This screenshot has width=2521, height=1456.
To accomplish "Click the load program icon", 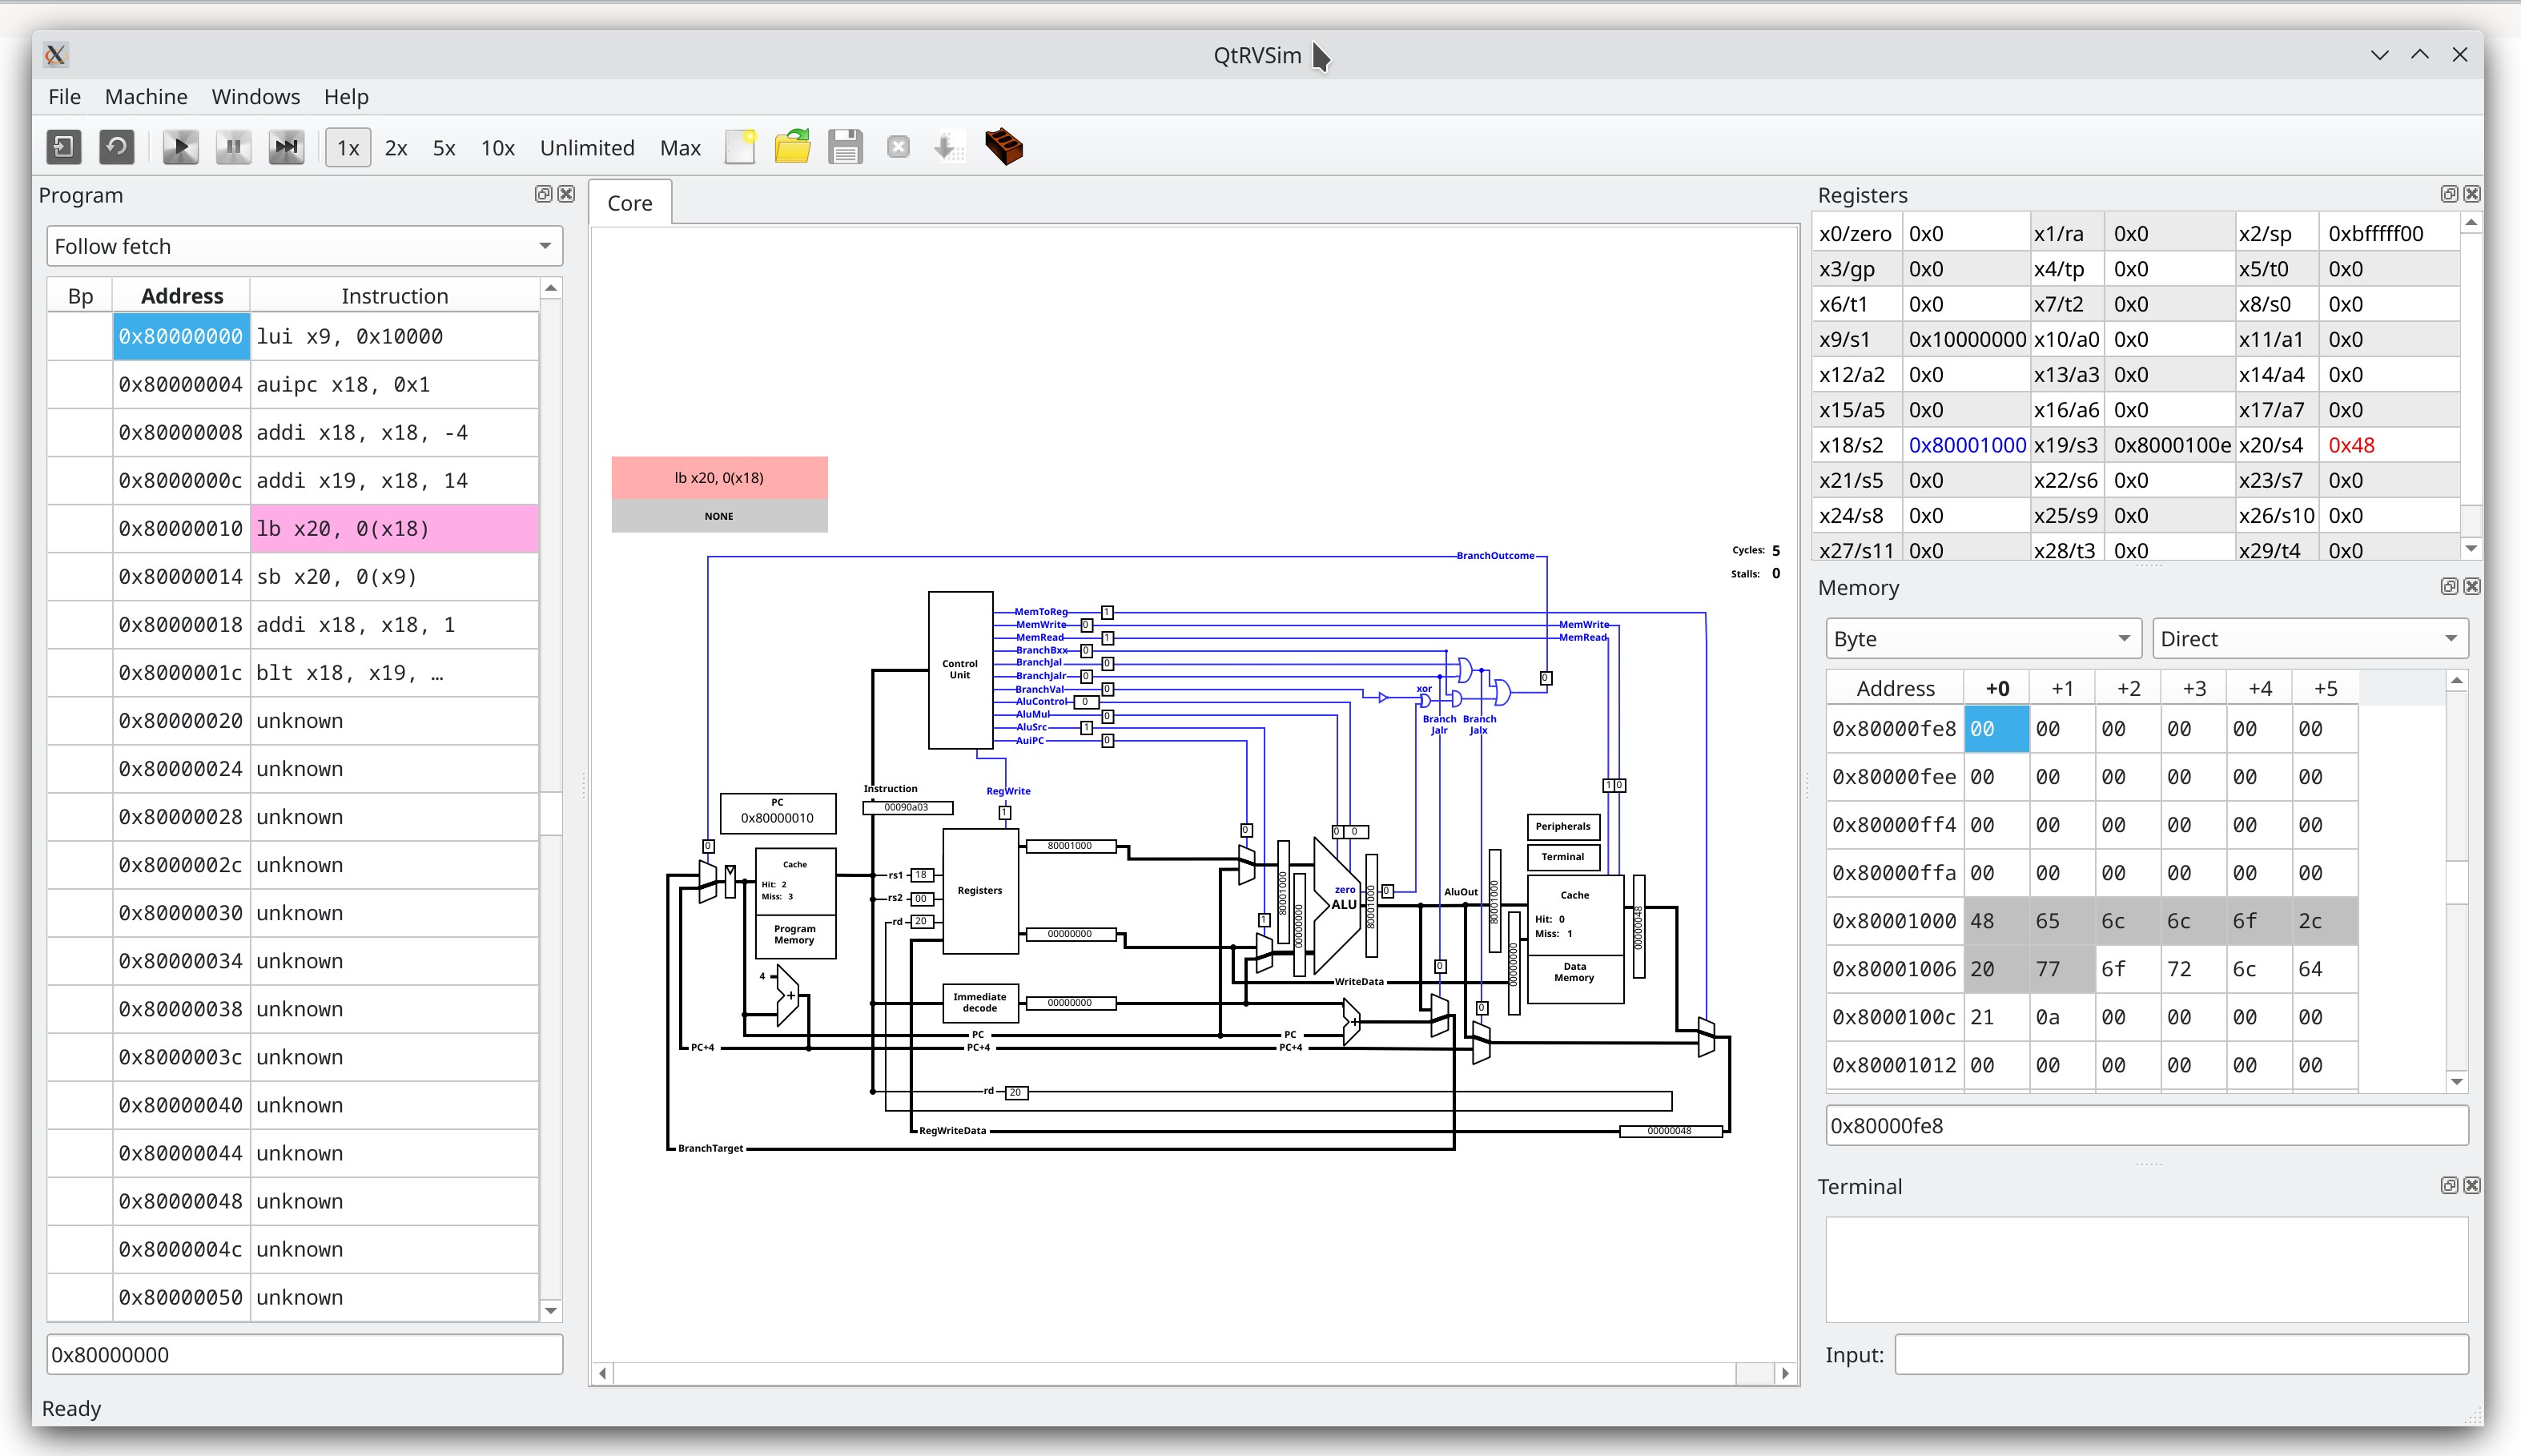I will tap(794, 147).
